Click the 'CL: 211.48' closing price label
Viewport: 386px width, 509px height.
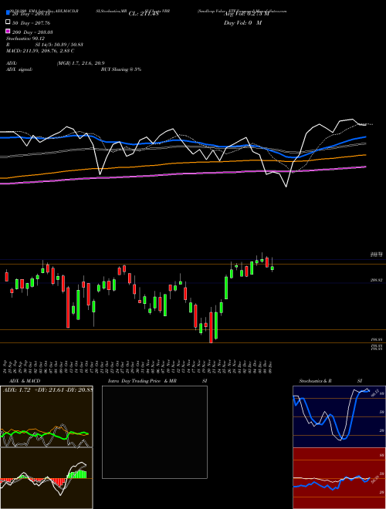pyautogui.click(x=144, y=14)
